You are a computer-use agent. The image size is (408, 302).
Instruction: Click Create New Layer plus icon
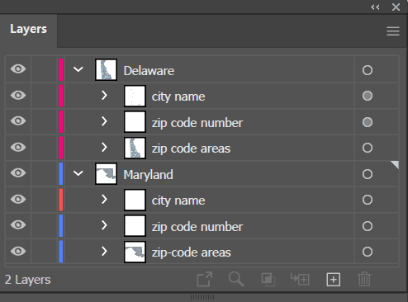coord(334,280)
